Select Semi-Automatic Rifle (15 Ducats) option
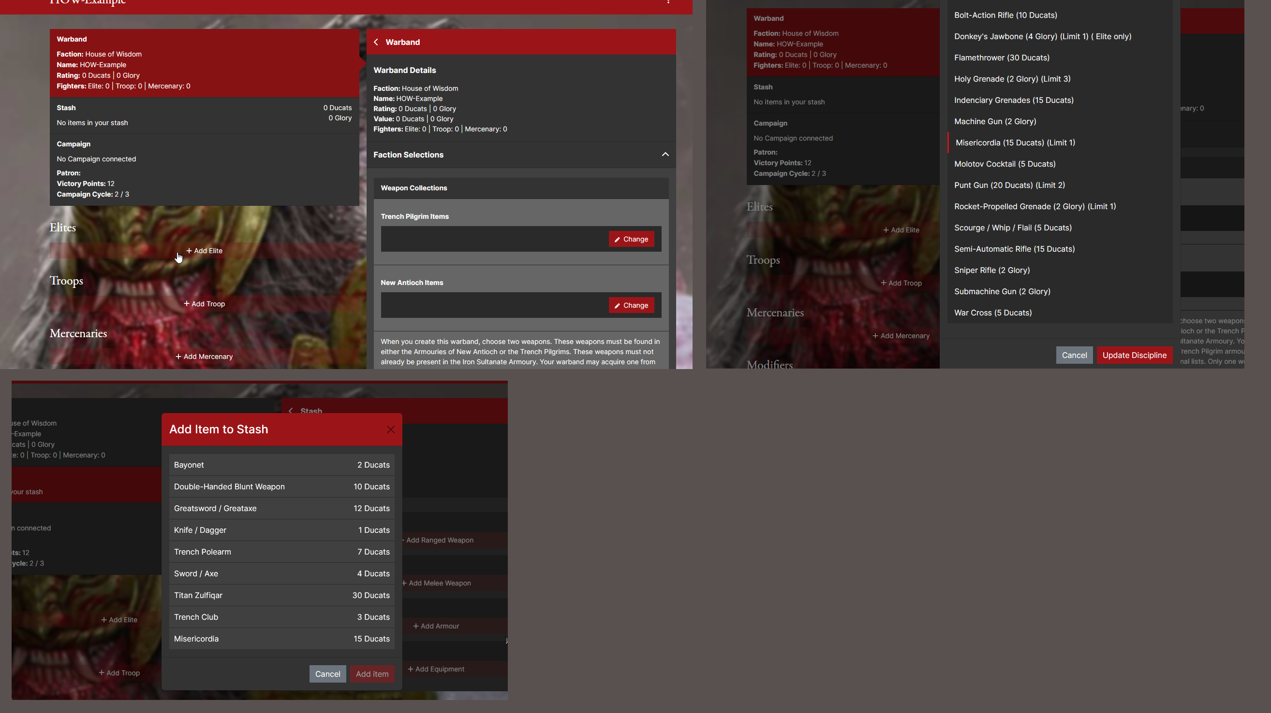 coord(1059,248)
